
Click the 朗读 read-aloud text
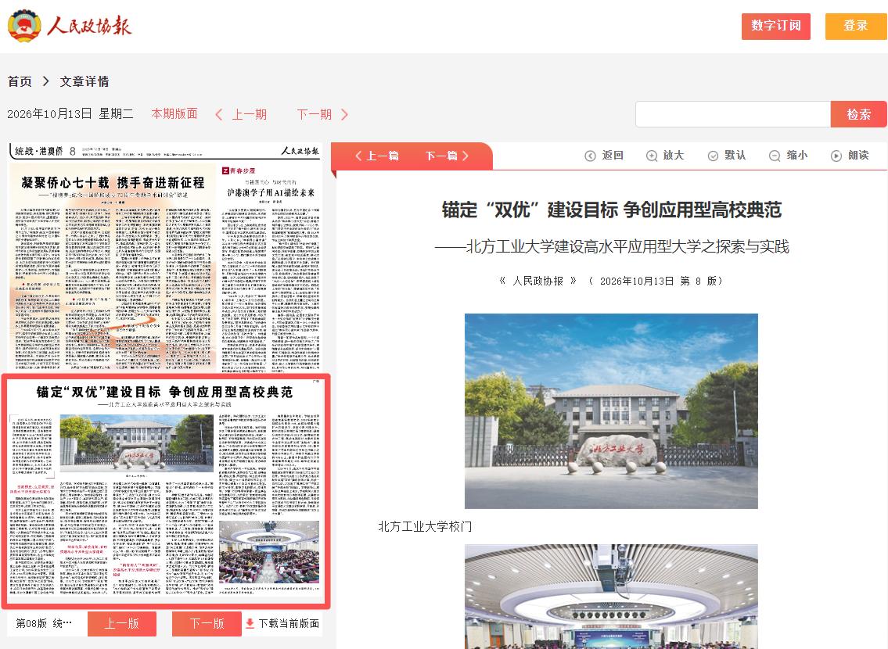858,155
